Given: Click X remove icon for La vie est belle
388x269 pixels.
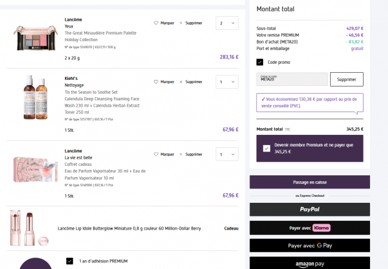Looking at the screenshot, I should click(181, 154).
